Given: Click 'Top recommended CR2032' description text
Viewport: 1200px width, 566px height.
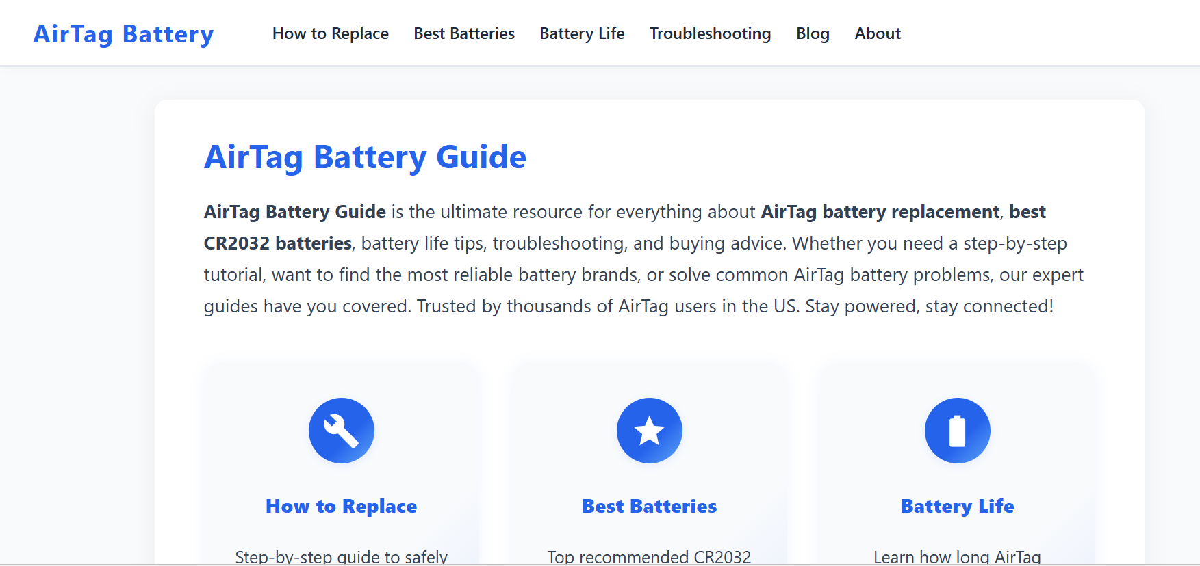Looking at the screenshot, I should [x=649, y=556].
